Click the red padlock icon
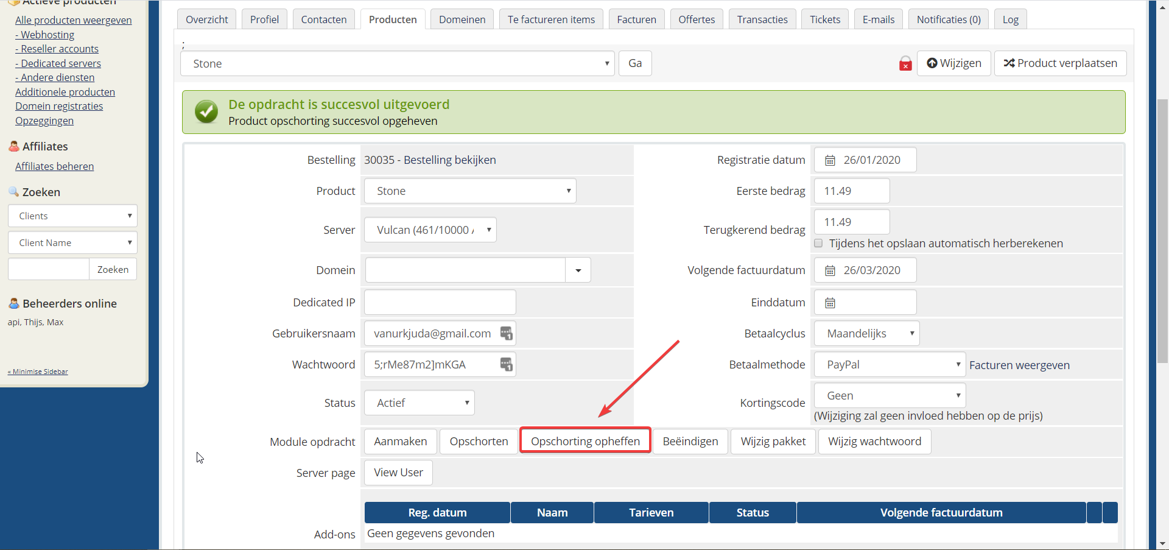The height and width of the screenshot is (550, 1169). (905, 64)
